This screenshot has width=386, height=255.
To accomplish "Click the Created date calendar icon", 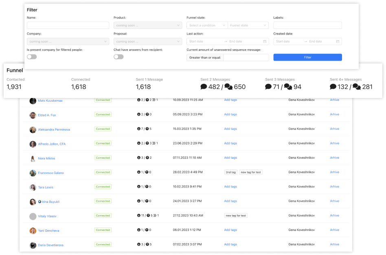I will (x=338, y=41).
